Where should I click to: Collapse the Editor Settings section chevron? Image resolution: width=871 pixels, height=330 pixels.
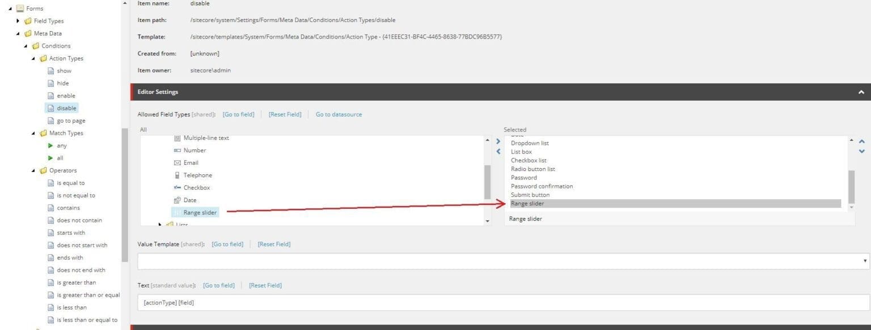coord(861,91)
